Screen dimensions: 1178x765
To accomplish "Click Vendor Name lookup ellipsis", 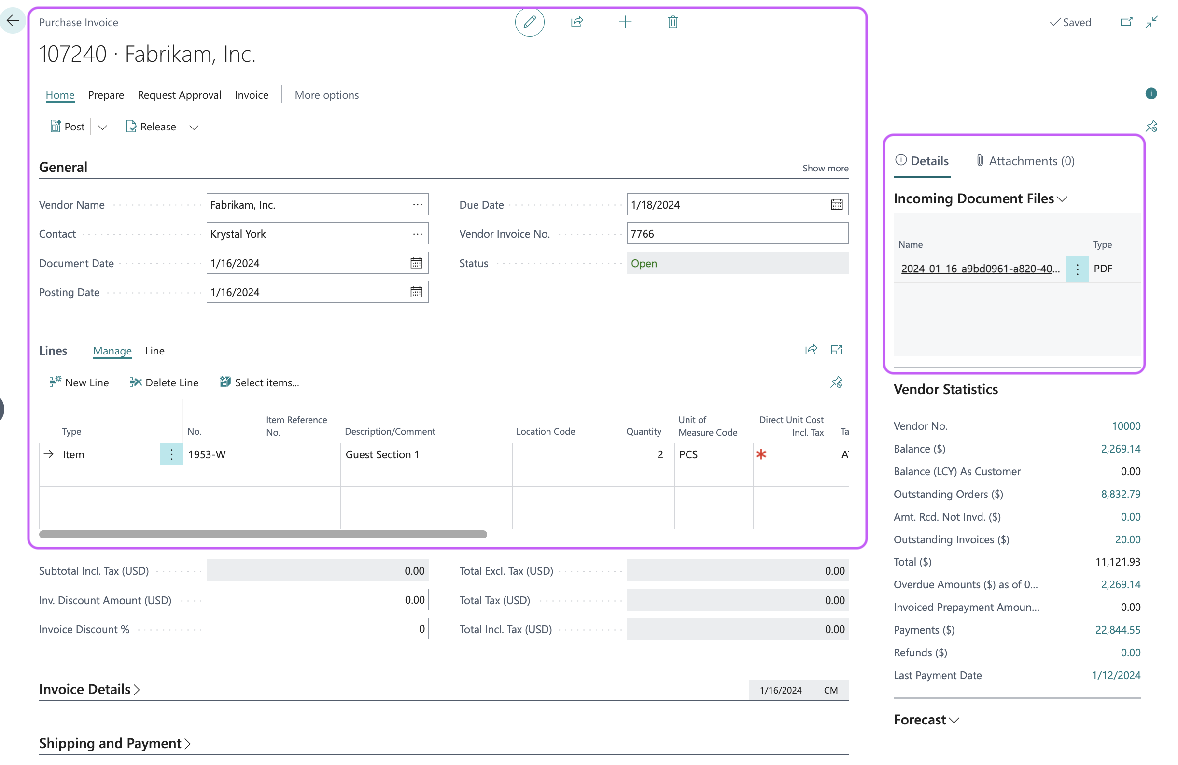I will tap(417, 204).
